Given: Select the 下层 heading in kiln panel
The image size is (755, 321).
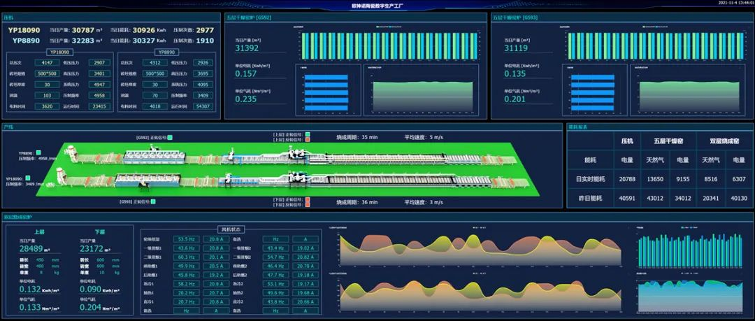Looking at the screenshot, I should pyautogui.click(x=100, y=232).
